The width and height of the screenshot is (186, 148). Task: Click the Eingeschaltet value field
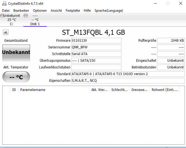pyautogui.click(x=171, y=61)
